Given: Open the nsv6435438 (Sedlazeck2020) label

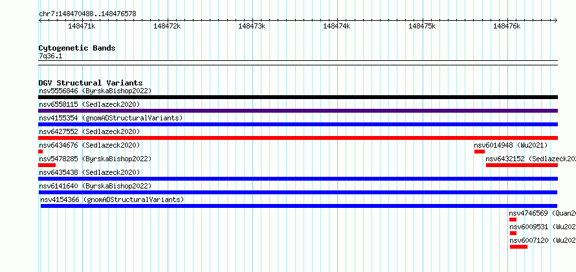Looking at the screenshot, I should 89,172.
